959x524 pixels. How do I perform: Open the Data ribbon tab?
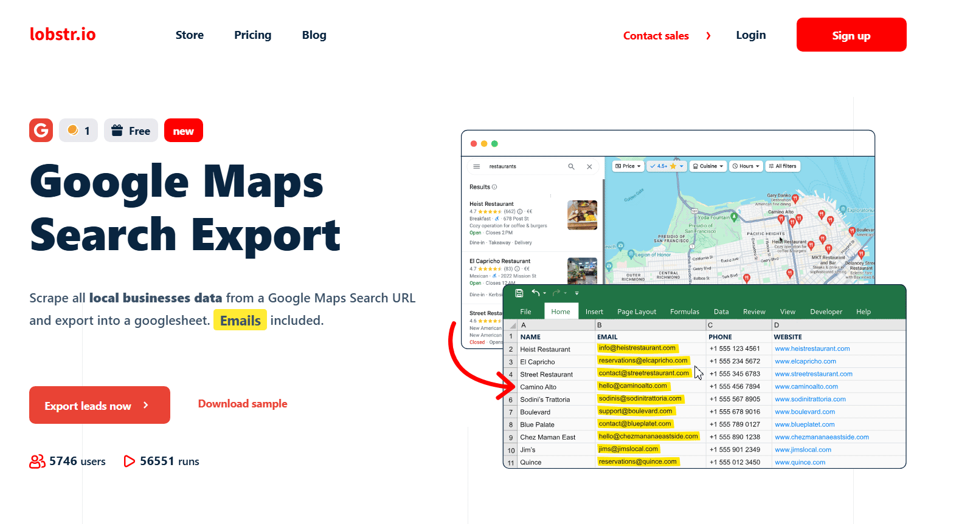coord(721,311)
